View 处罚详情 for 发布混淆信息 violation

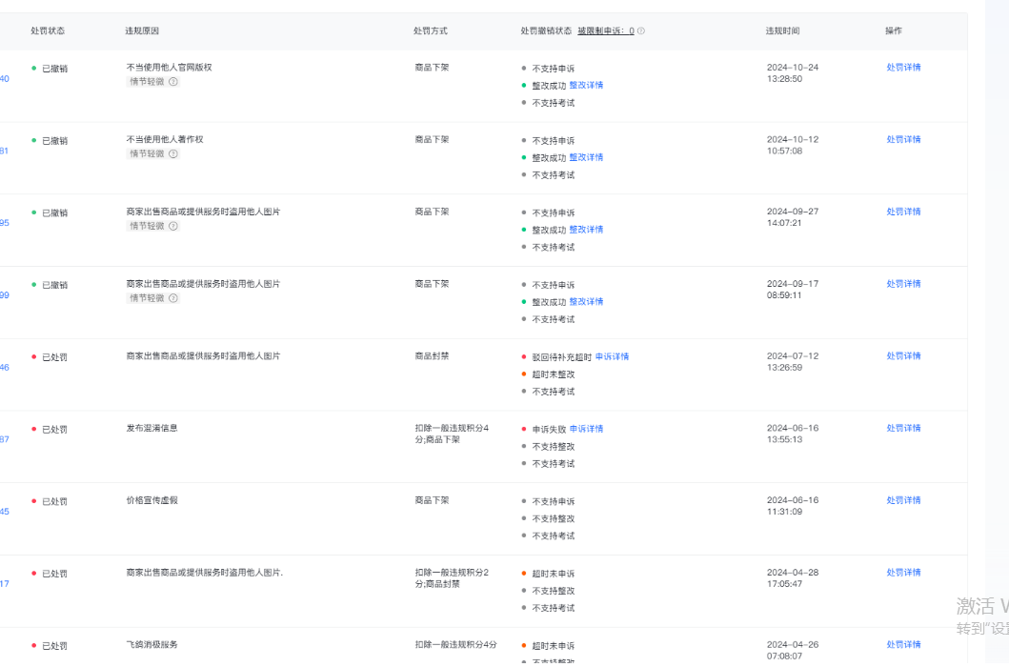(x=903, y=429)
